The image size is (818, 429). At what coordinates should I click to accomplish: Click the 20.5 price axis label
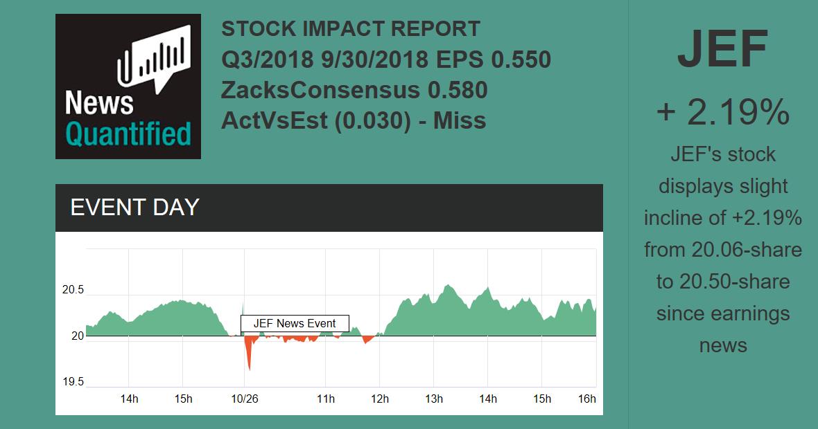(x=73, y=290)
